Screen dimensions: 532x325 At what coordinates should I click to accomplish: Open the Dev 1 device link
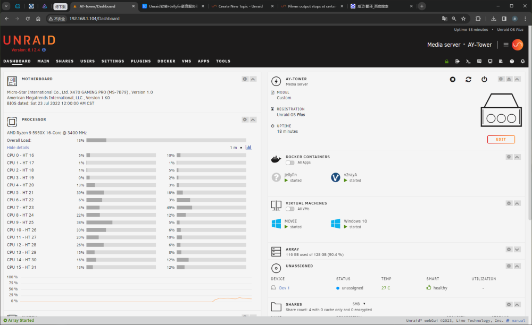tap(284, 288)
